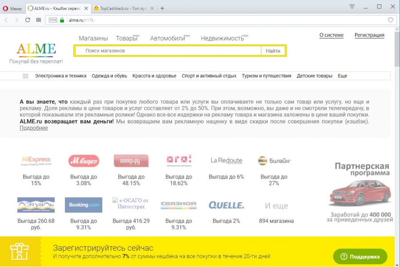Select Туризм и путешествия category

[x=266, y=76]
